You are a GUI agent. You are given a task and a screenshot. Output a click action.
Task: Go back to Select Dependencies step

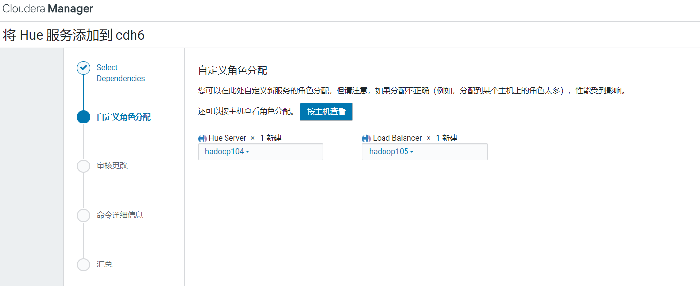pos(120,73)
